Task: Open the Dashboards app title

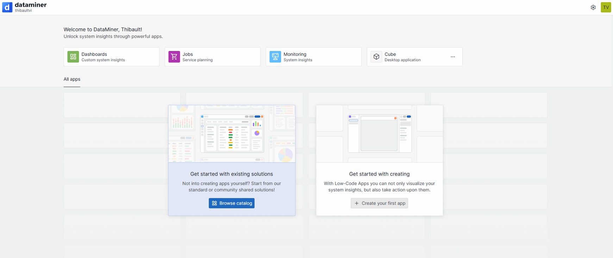Action: [94, 54]
